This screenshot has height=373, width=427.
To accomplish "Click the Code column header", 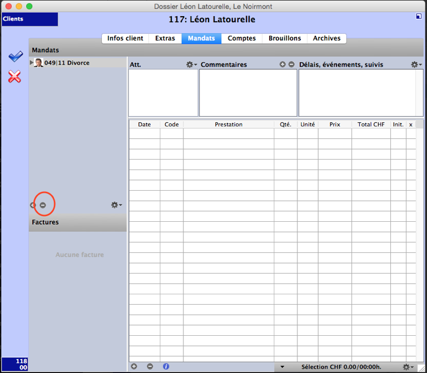I will tap(172, 125).
